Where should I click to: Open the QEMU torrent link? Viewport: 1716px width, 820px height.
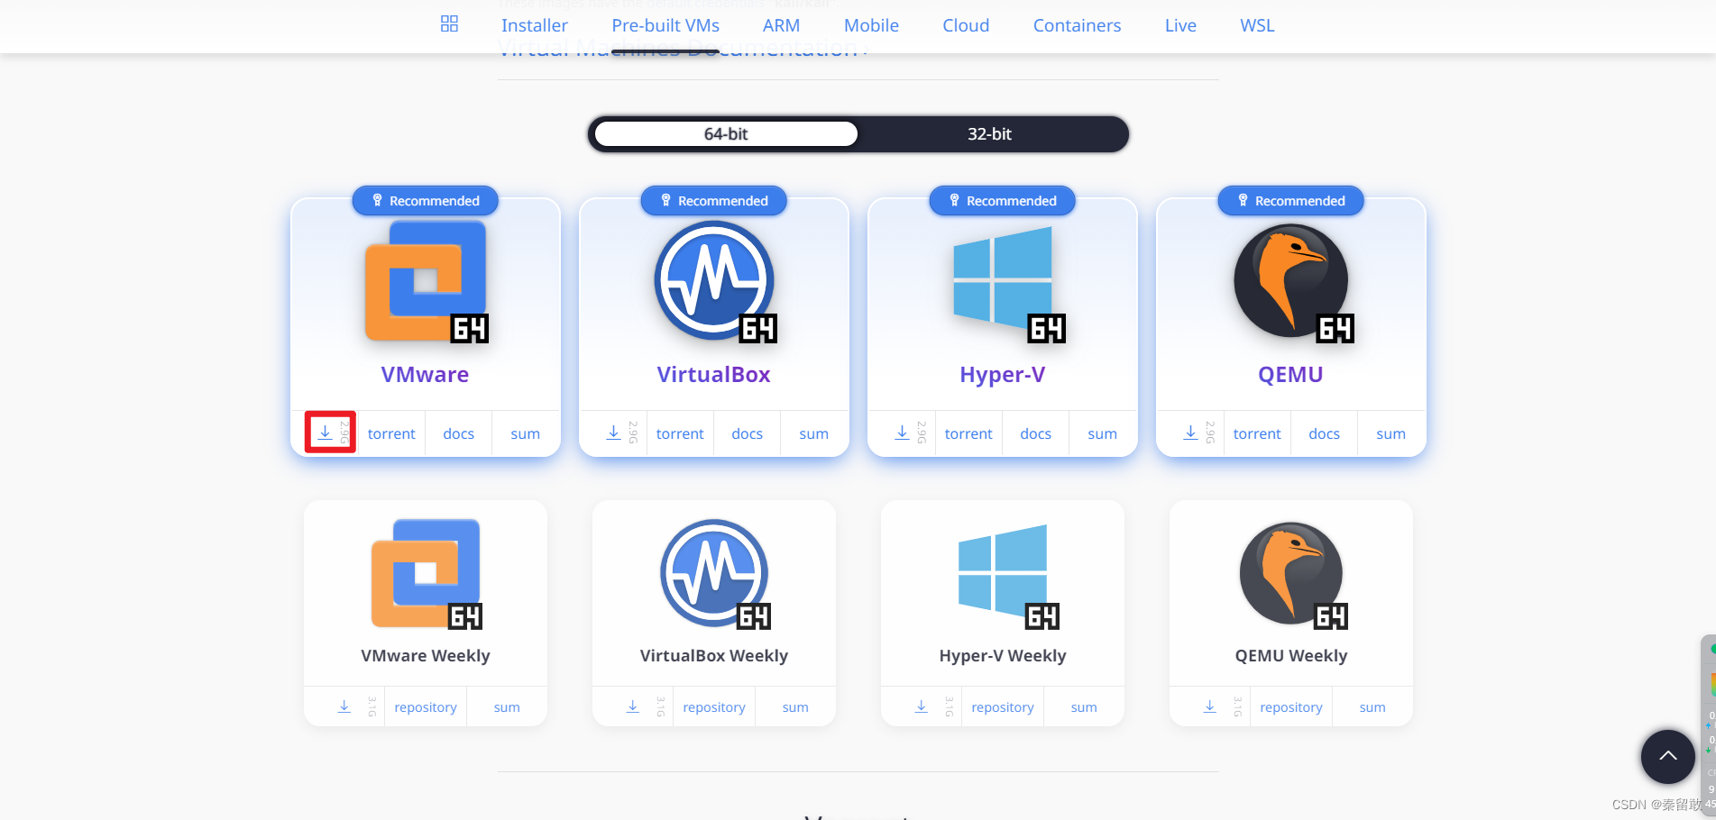tap(1257, 433)
